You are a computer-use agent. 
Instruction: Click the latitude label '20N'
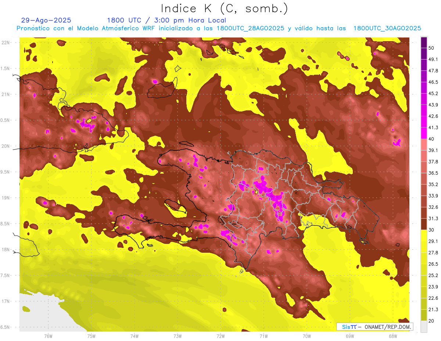click(6, 146)
